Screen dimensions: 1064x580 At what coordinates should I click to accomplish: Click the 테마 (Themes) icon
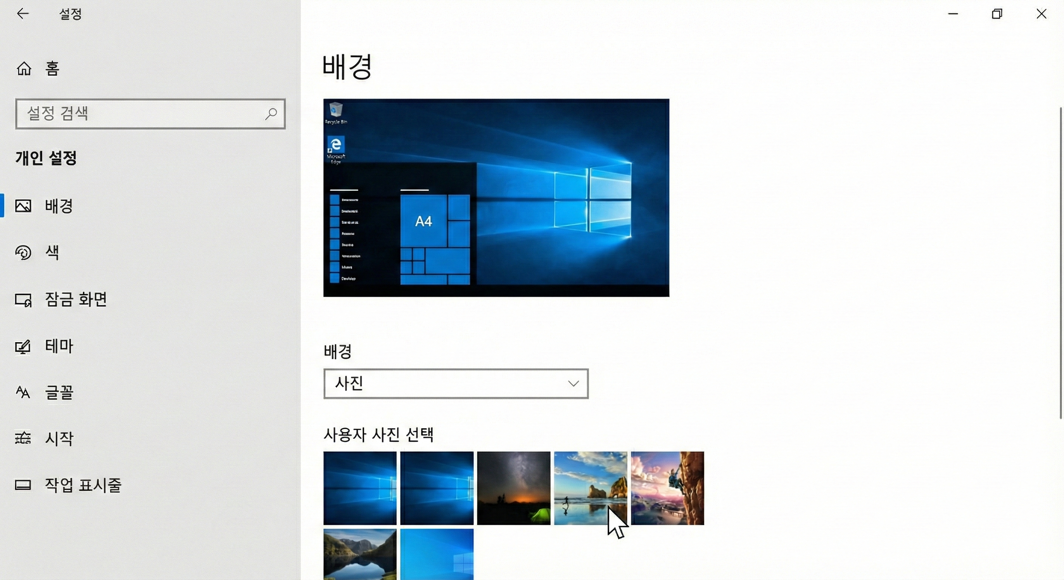pos(23,346)
